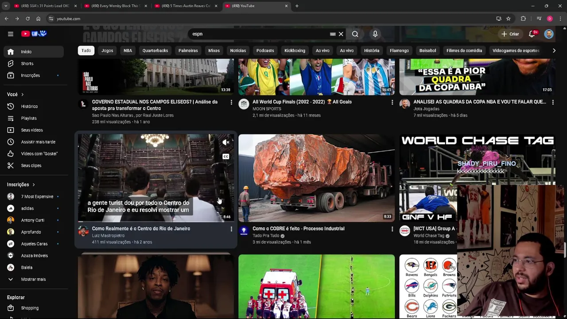Open the adidas channel subscription

[34, 208]
